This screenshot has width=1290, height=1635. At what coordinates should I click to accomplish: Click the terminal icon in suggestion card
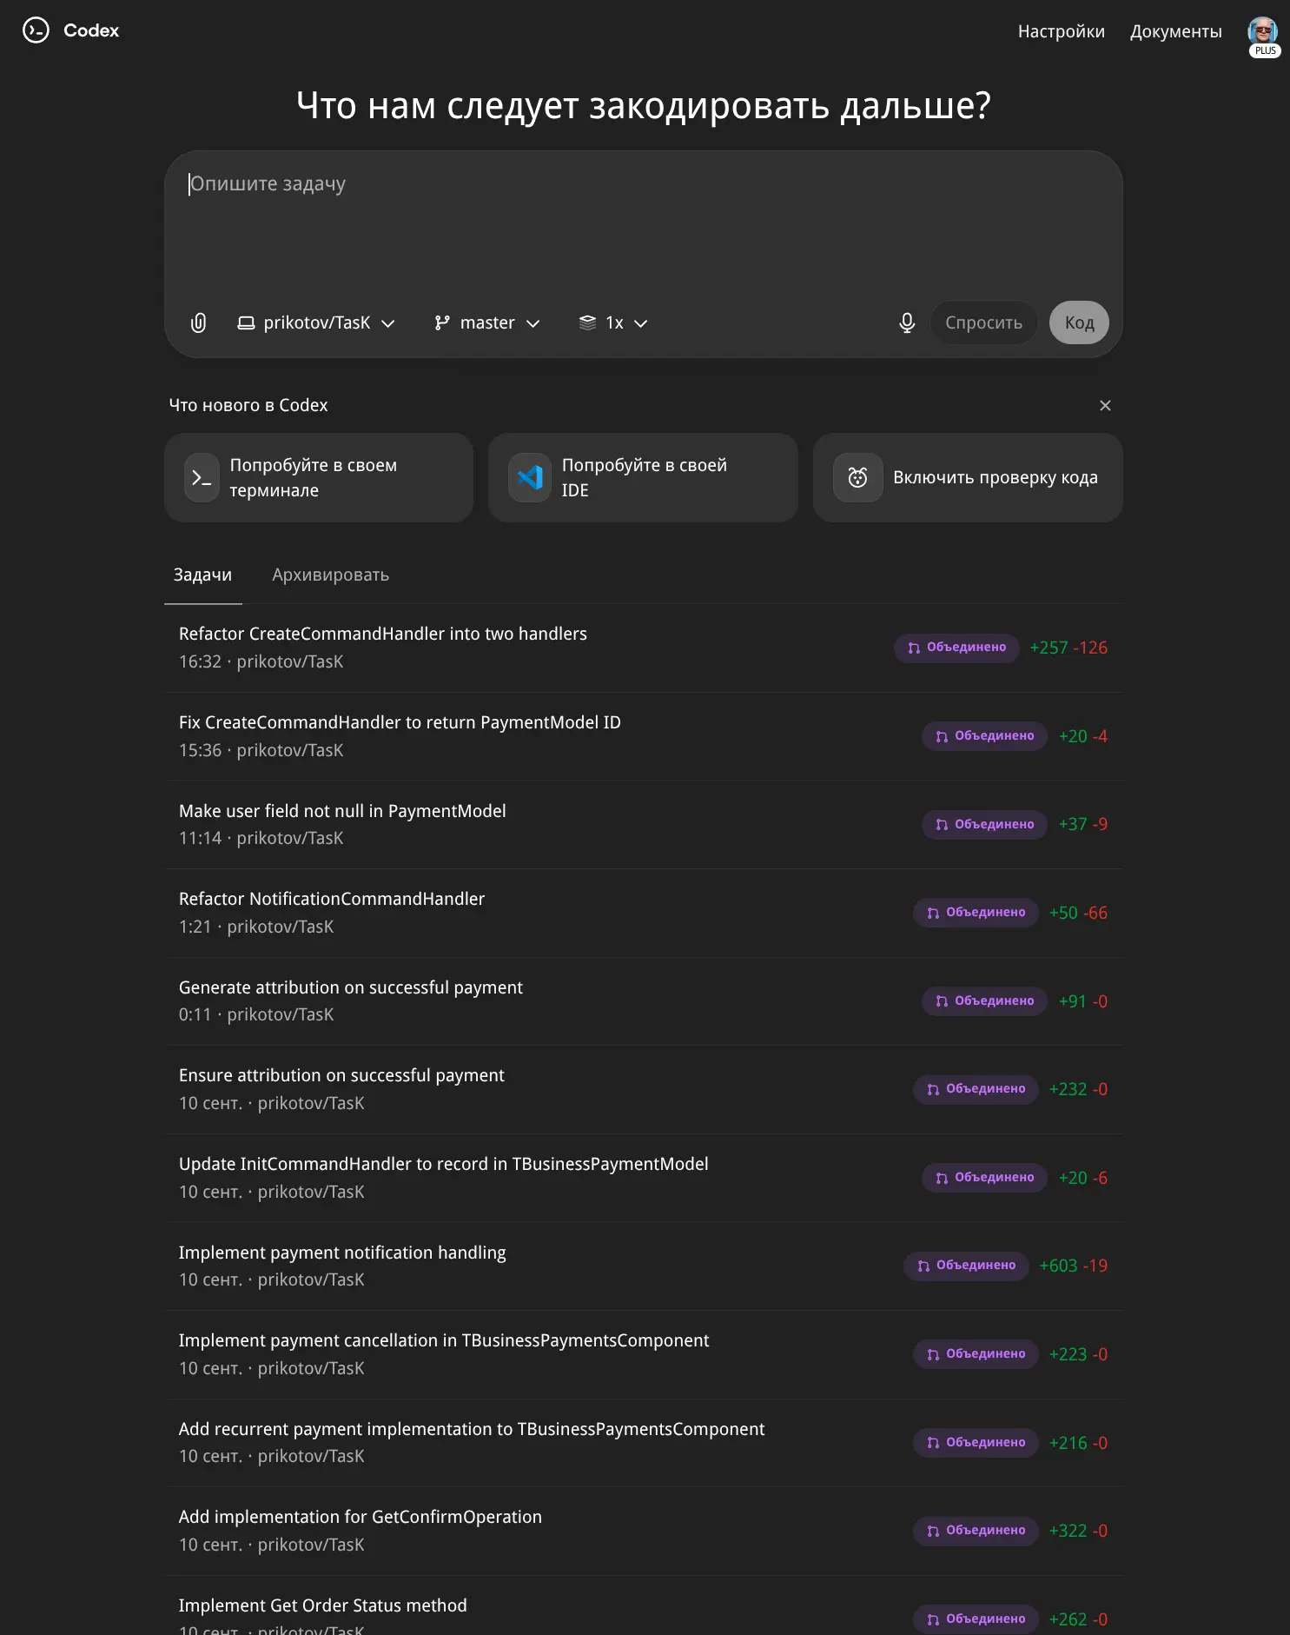(x=202, y=478)
